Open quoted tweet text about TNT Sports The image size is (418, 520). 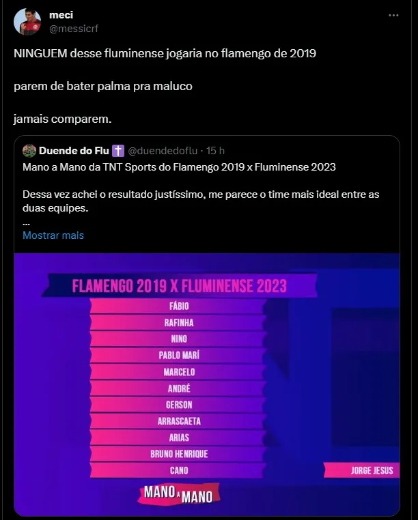(179, 167)
